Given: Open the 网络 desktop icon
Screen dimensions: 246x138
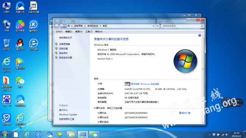Looking at the screenshot, I should (6, 26).
